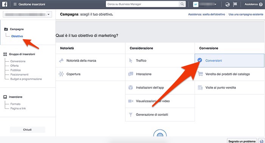Image resolution: width=265 pixels, height=143 pixels.
Task: Click Gestione inserzioni title in top bar
Action: pyautogui.click(x=32, y=5)
